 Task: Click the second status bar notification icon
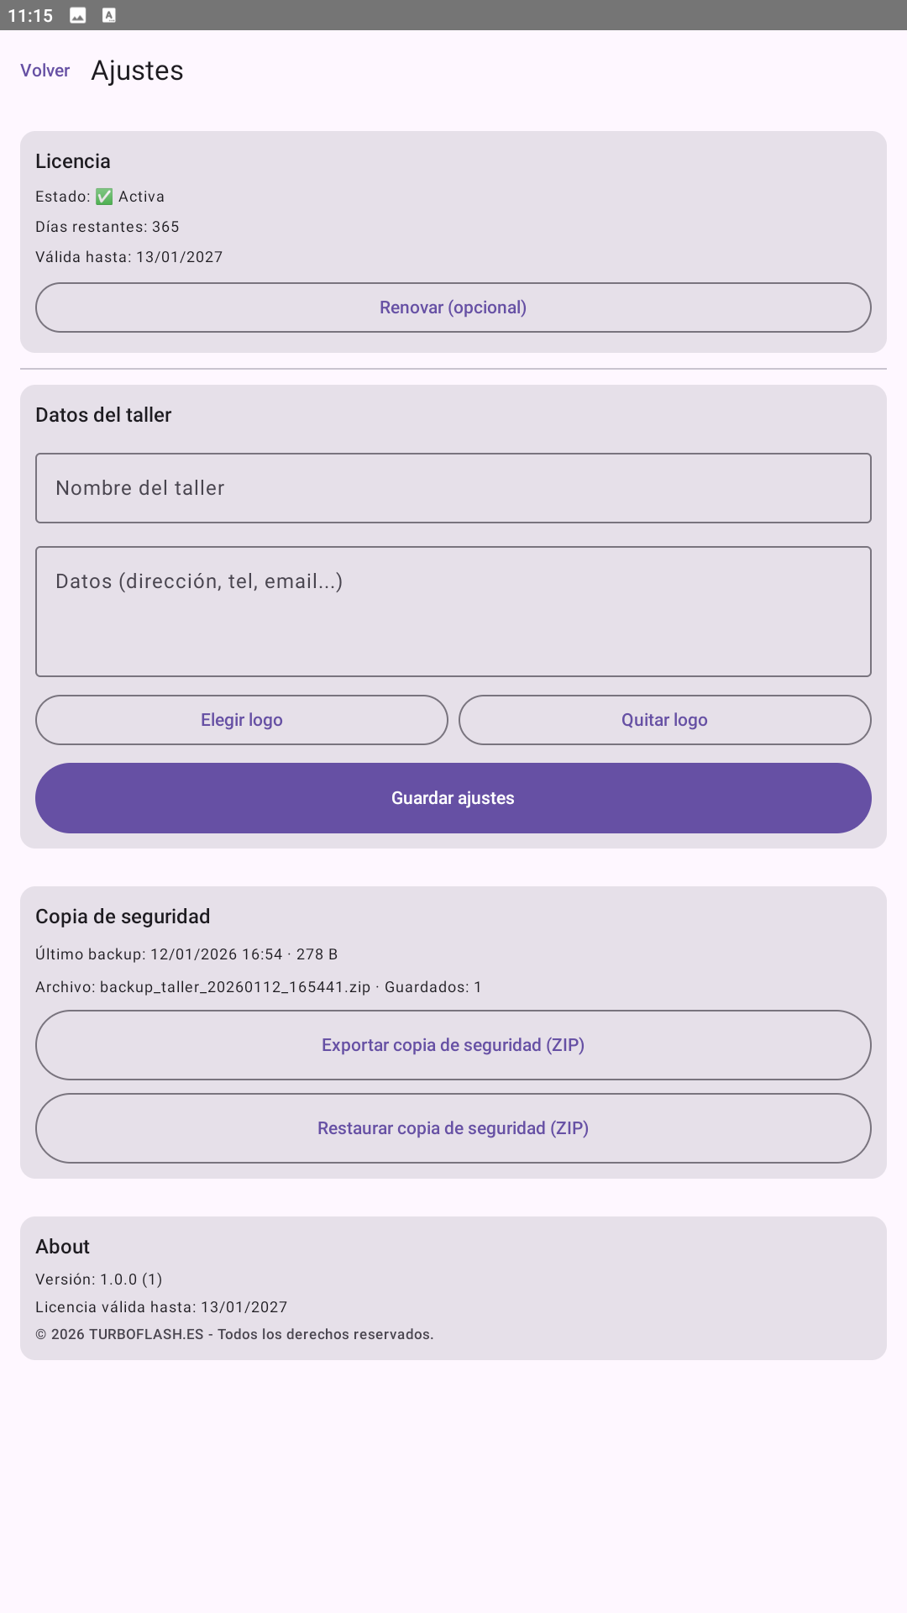[x=109, y=14]
